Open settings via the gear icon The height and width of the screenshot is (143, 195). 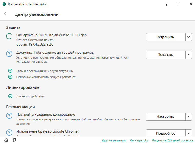(6, 140)
